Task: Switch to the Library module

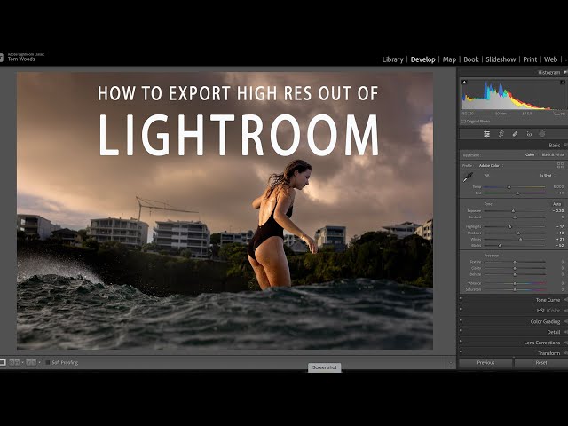Action: [x=392, y=59]
